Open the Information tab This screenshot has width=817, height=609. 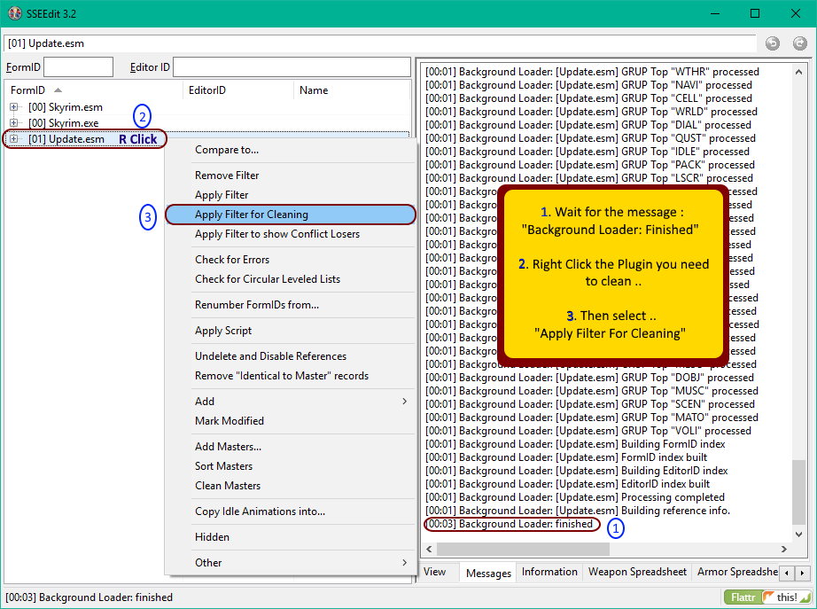click(549, 572)
